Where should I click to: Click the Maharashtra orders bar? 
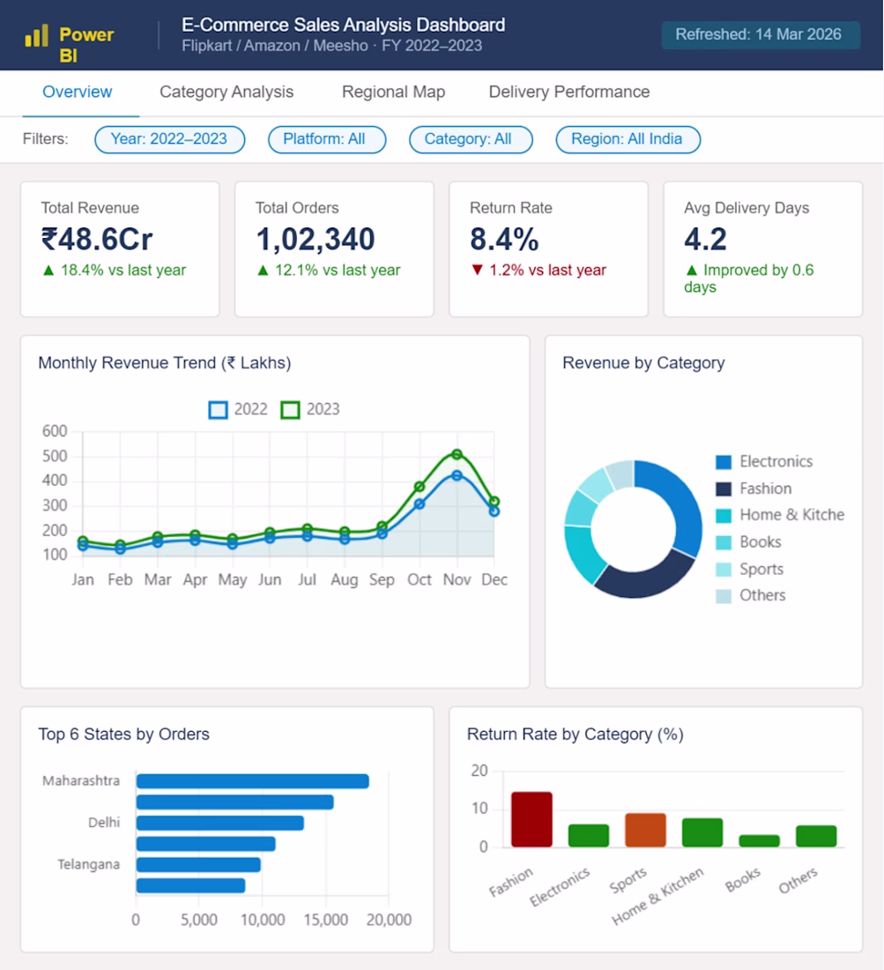click(x=252, y=781)
